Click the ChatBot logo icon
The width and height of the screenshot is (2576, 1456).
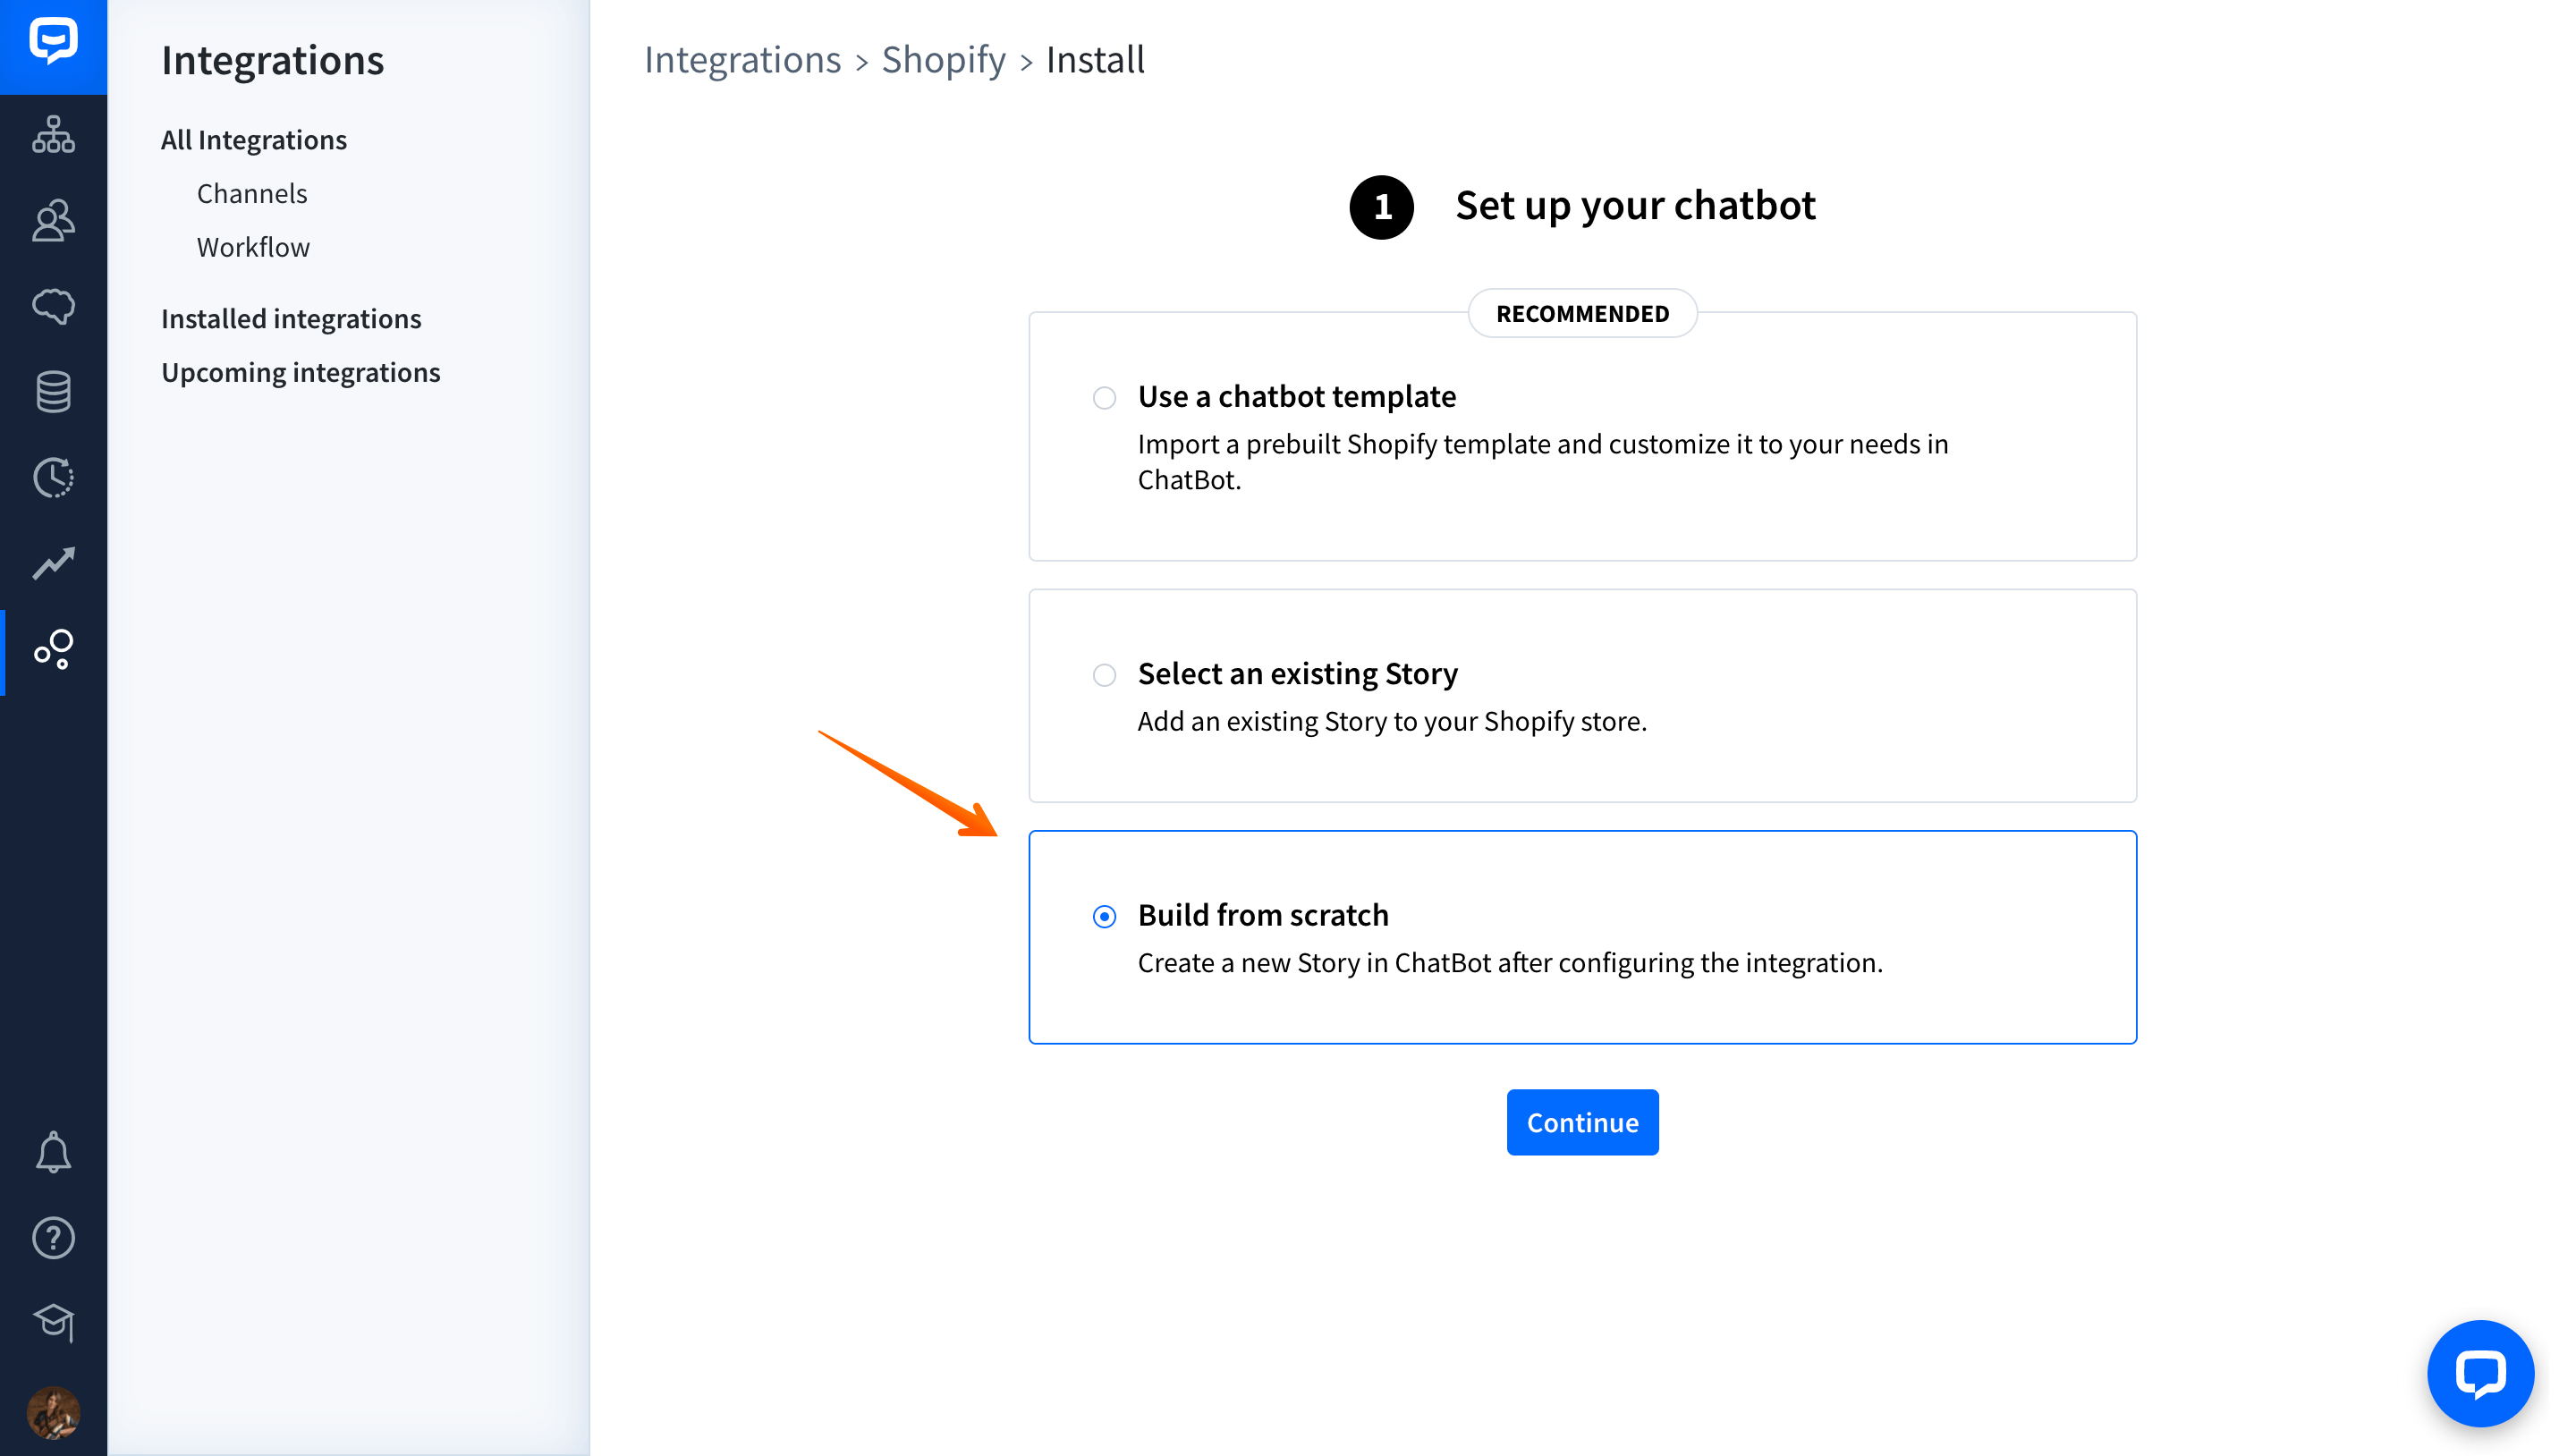[x=53, y=42]
